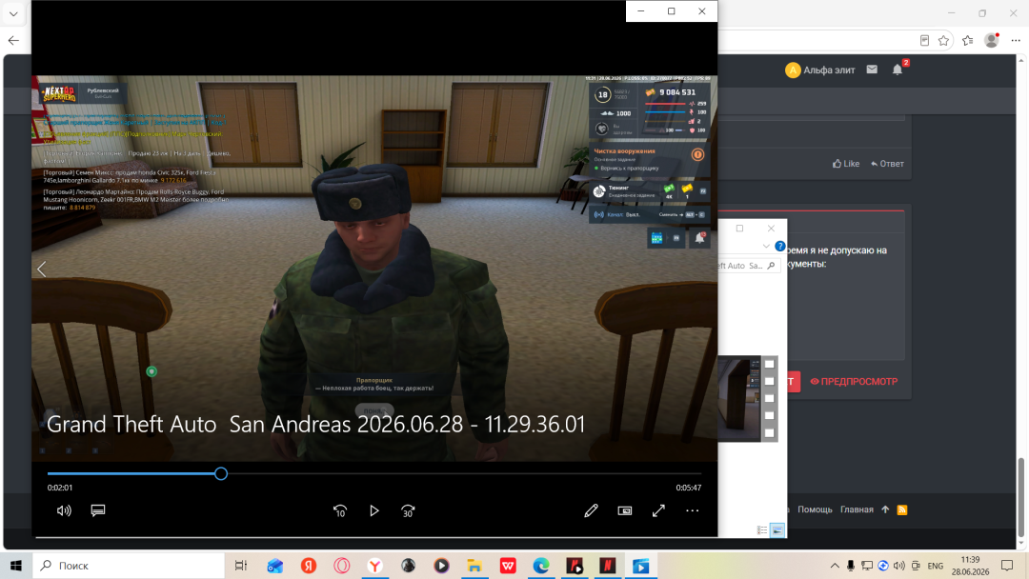
Task: Open the Windows Start menu
Action: [x=16, y=566]
